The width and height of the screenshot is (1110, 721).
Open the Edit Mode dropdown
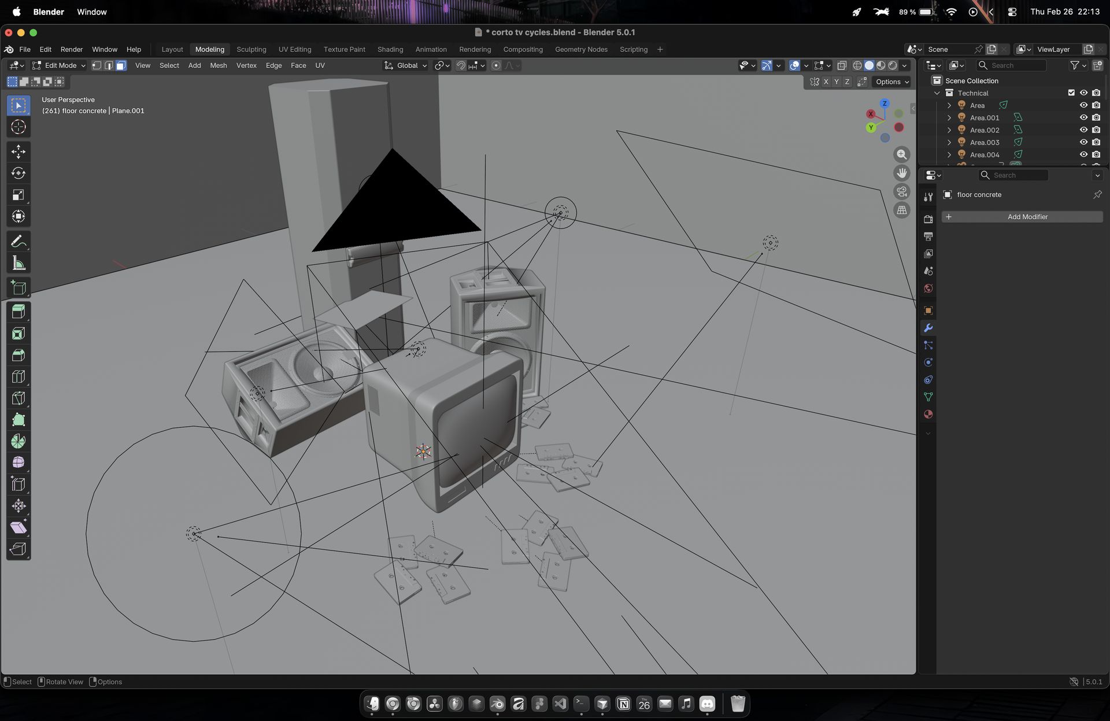click(59, 65)
